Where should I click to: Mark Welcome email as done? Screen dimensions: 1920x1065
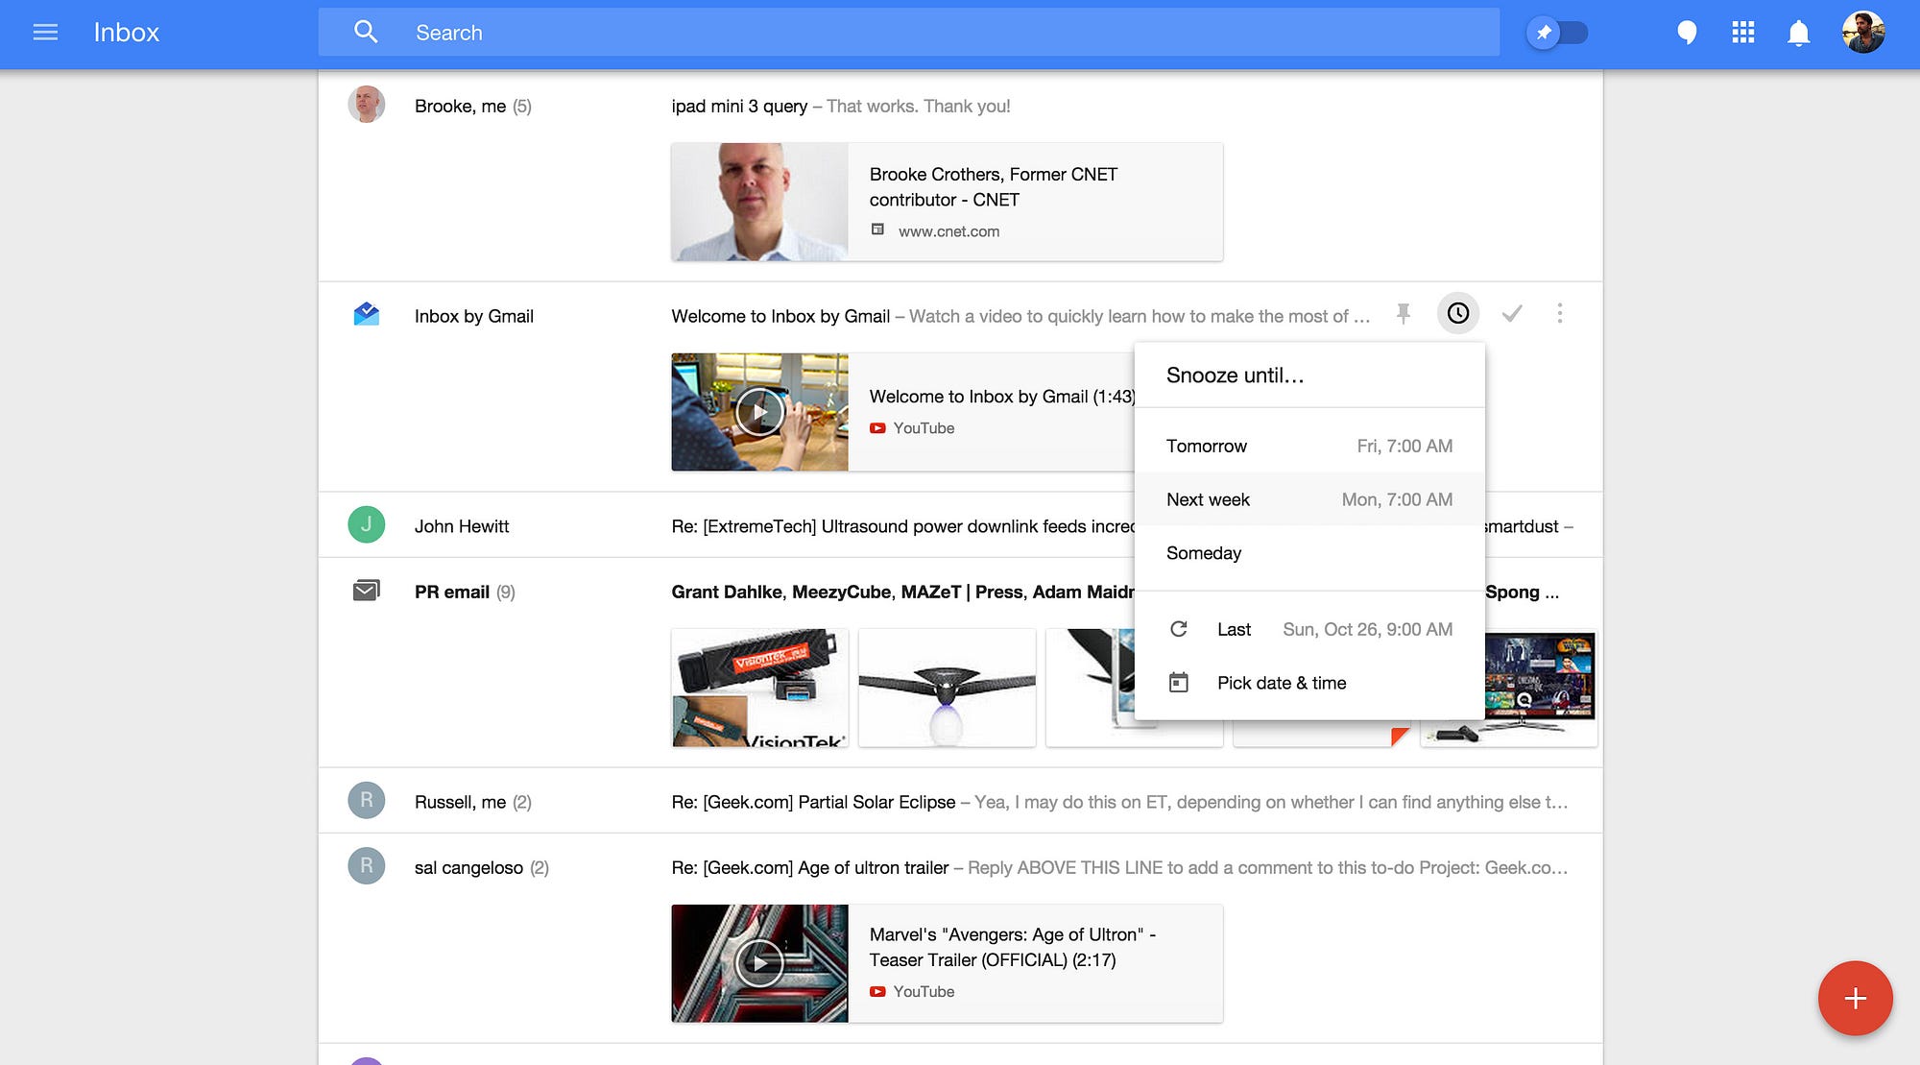click(x=1512, y=314)
